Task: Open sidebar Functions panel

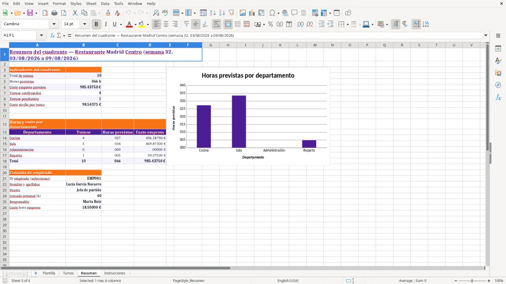Action: click(498, 98)
